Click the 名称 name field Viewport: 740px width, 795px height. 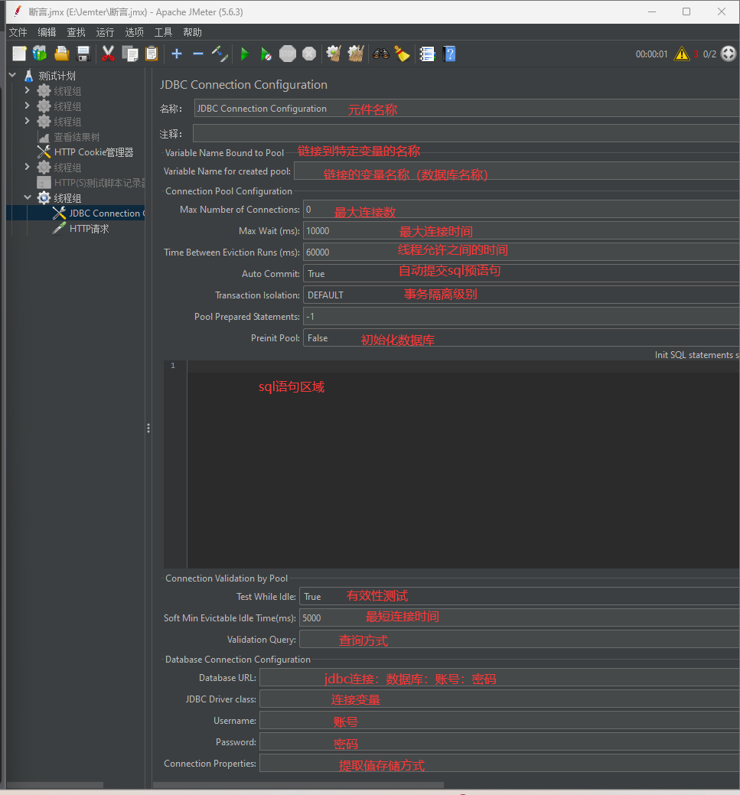(x=467, y=108)
